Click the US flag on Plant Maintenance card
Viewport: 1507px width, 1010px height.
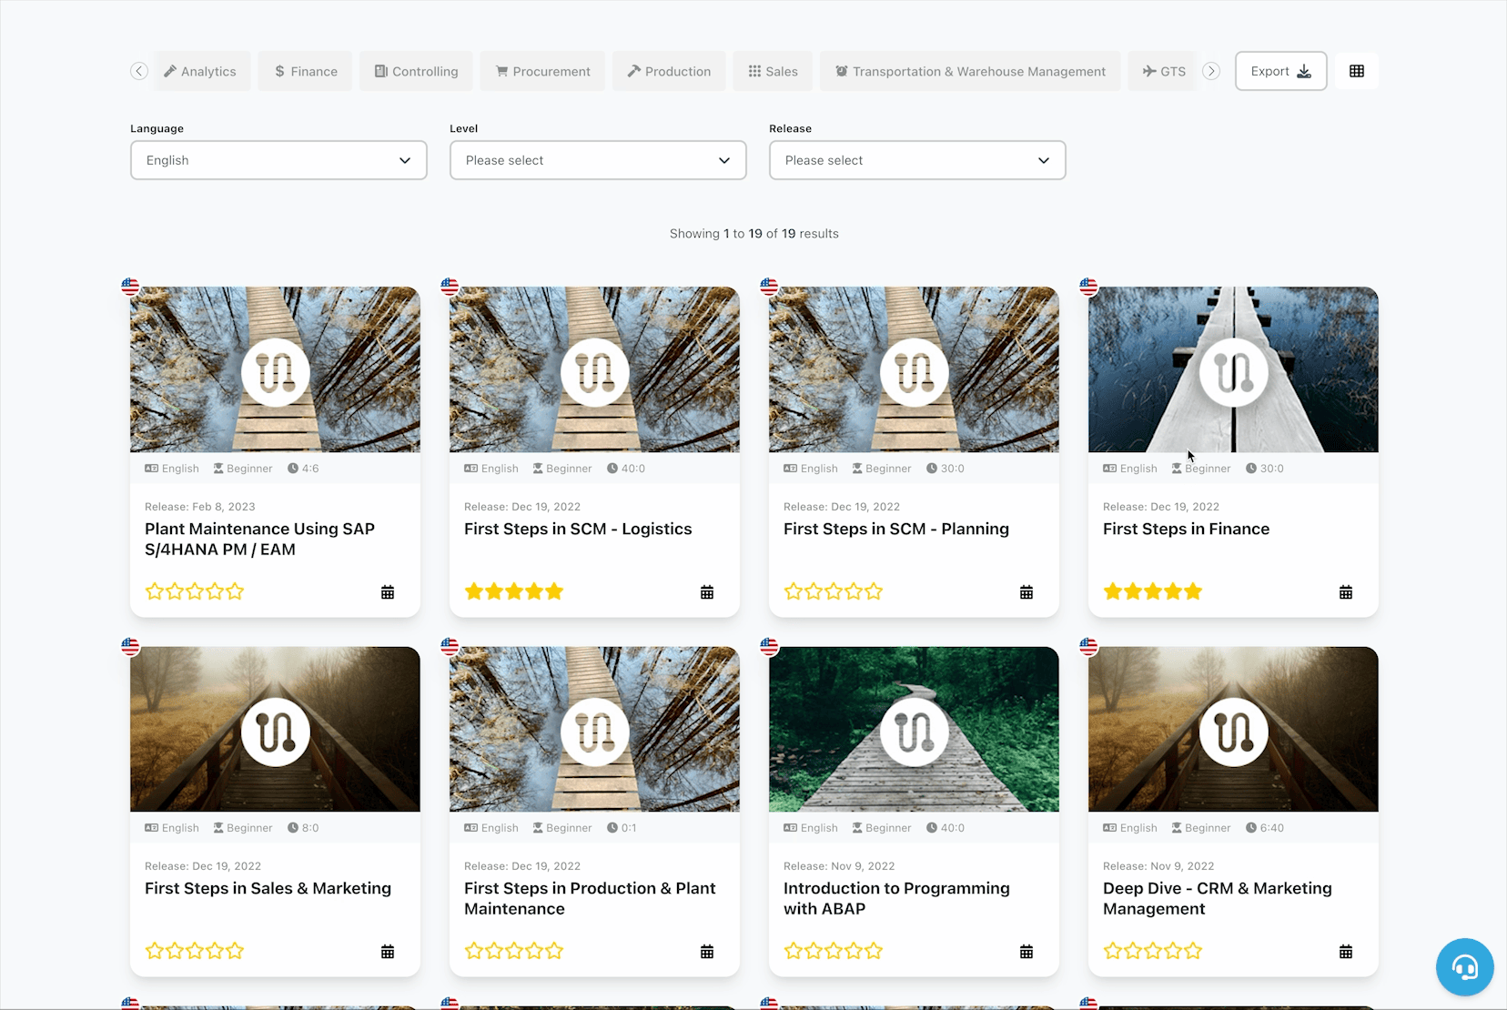tap(130, 287)
